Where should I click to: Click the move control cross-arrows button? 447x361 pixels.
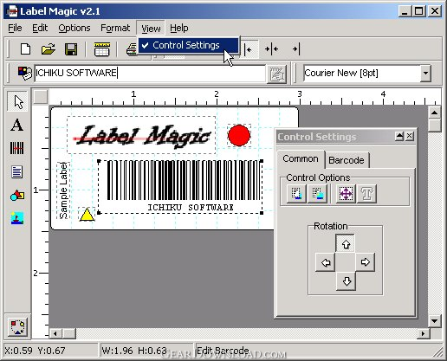346,194
